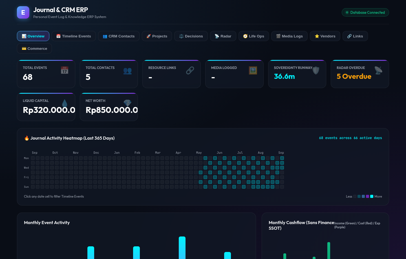This screenshot has width=406, height=259.
Task: Click the fire icon beside heatmap title
Action: point(27,138)
